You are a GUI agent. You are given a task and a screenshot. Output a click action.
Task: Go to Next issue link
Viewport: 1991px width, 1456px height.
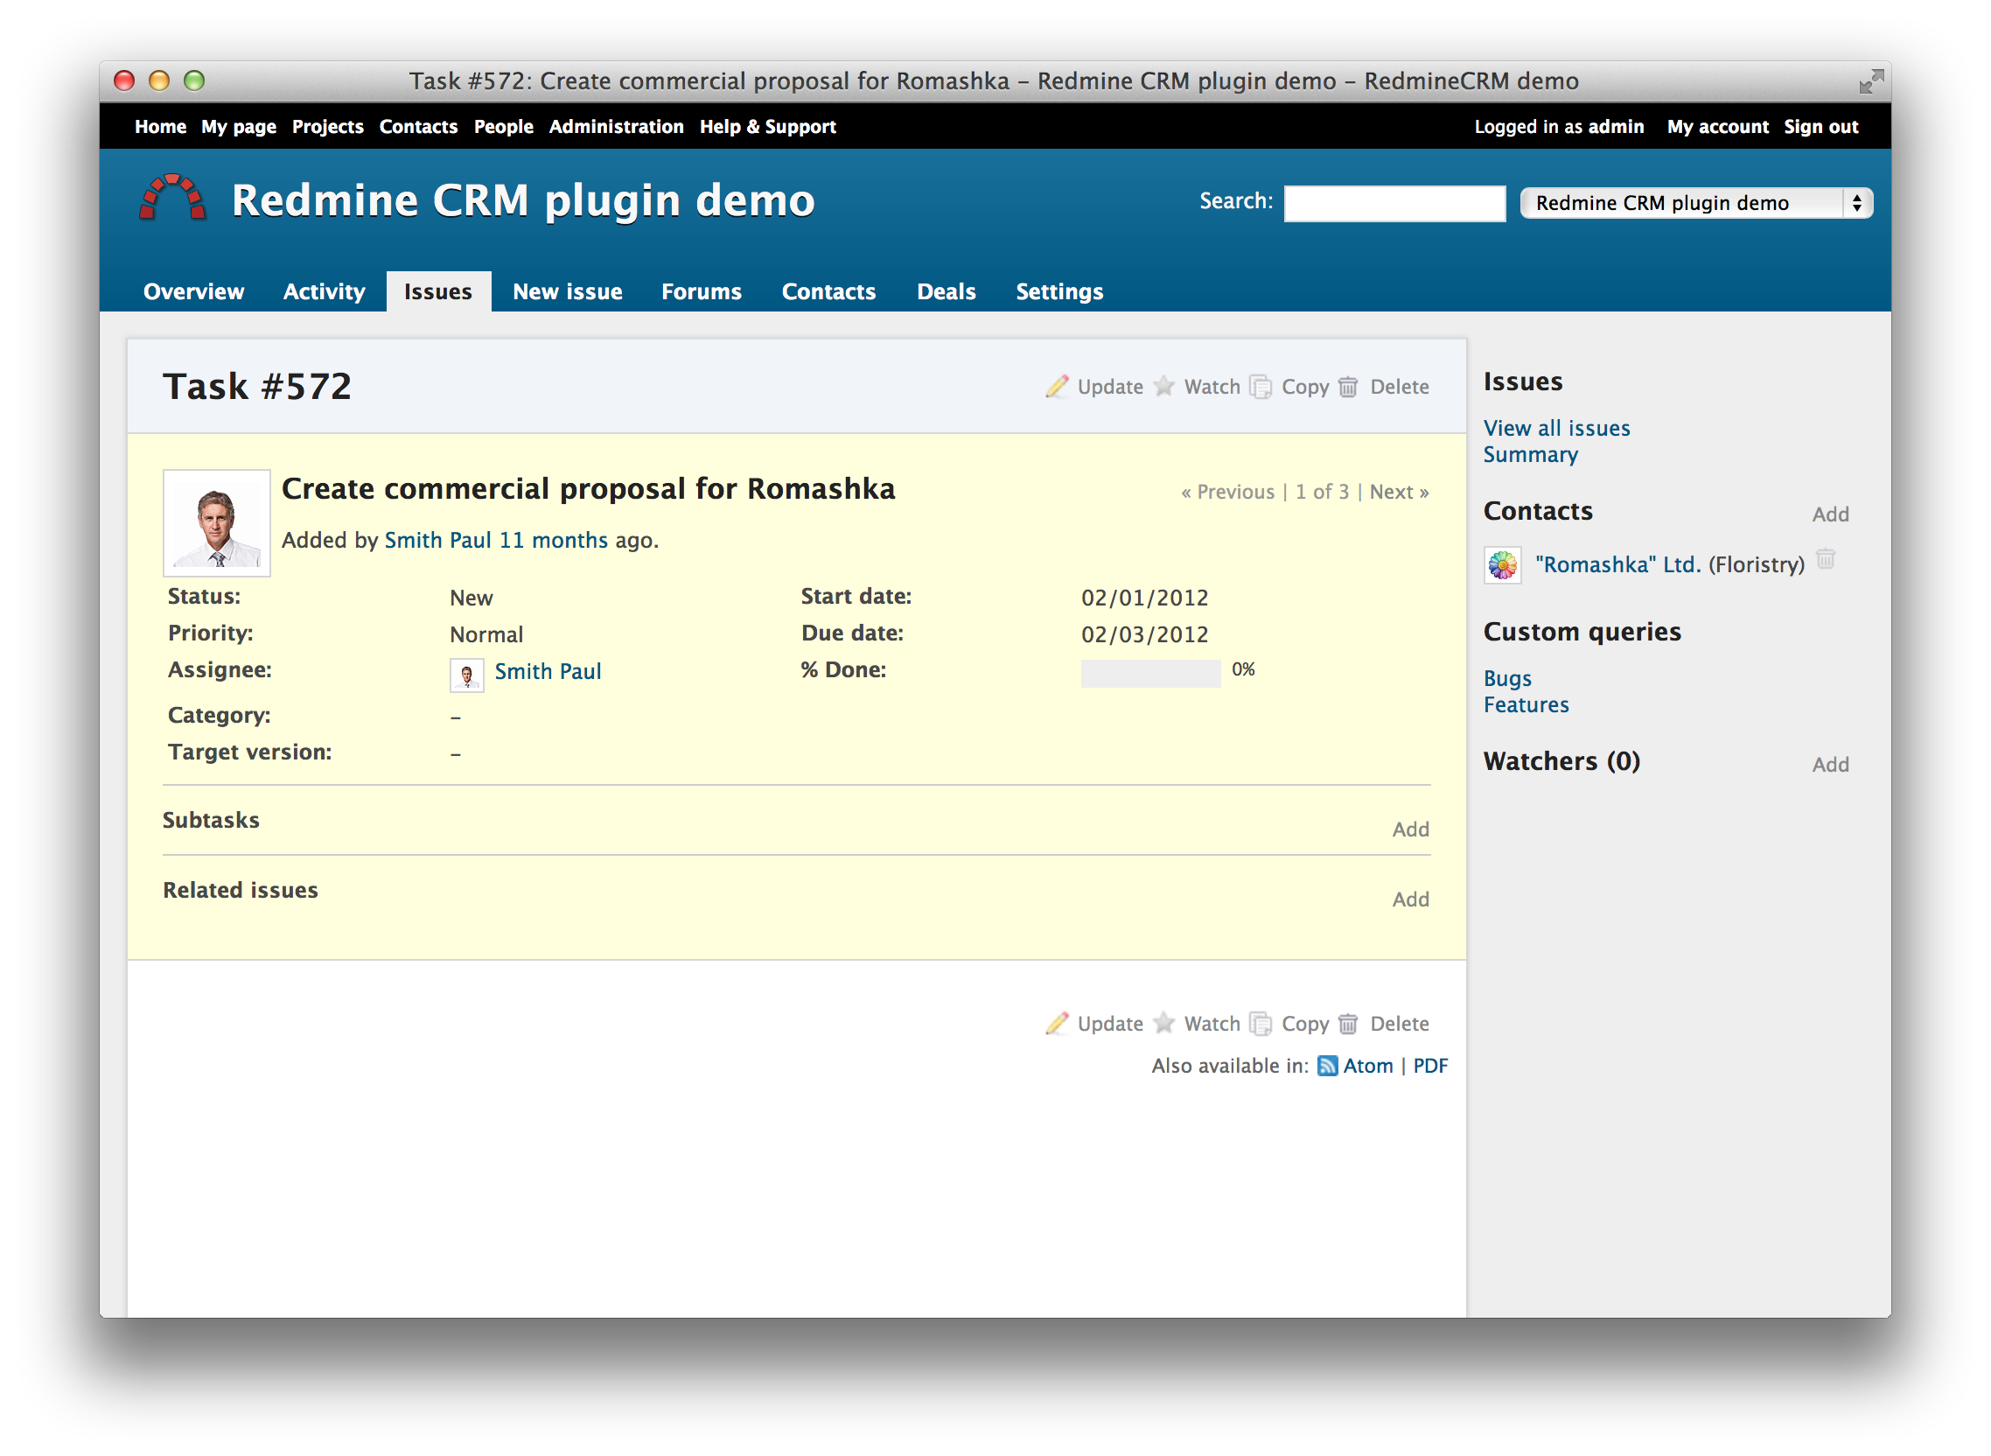click(x=1398, y=492)
